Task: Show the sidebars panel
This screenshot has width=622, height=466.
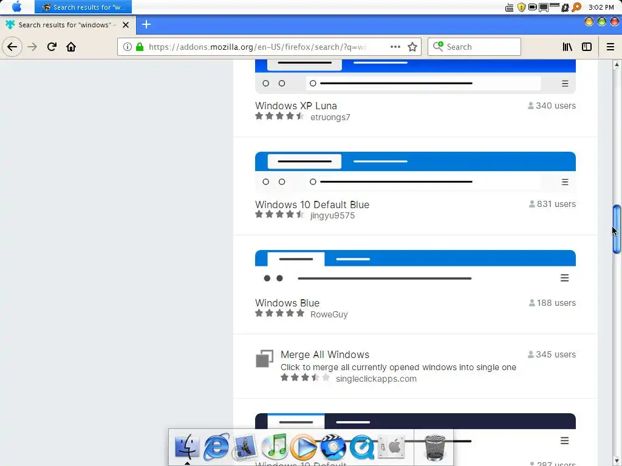Action: pyautogui.click(x=587, y=47)
